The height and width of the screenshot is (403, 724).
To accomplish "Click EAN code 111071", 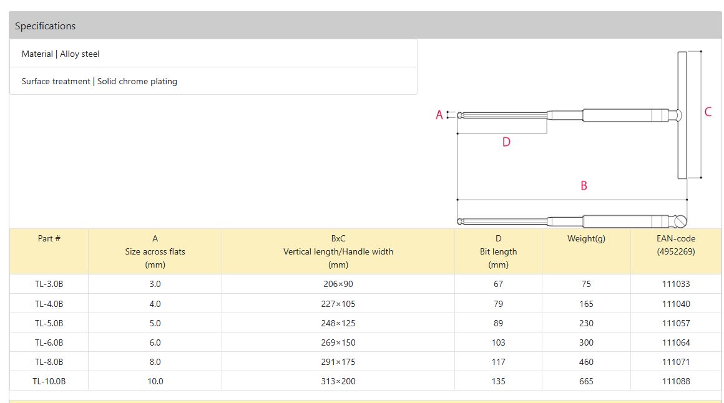I will coord(676,362).
